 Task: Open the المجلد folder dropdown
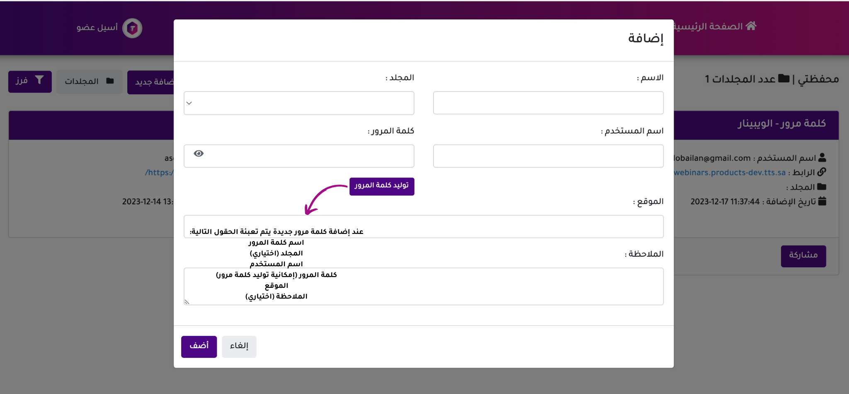[299, 103]
